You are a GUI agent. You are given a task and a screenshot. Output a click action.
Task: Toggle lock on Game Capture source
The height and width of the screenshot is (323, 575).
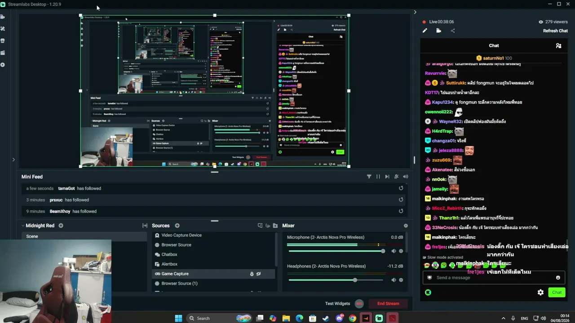[252, 274]
